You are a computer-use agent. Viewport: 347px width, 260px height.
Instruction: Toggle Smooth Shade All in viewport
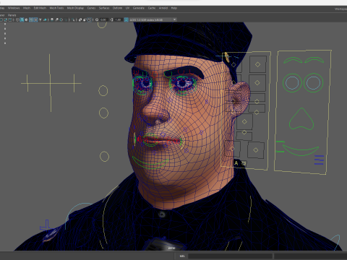pos(22,19)
